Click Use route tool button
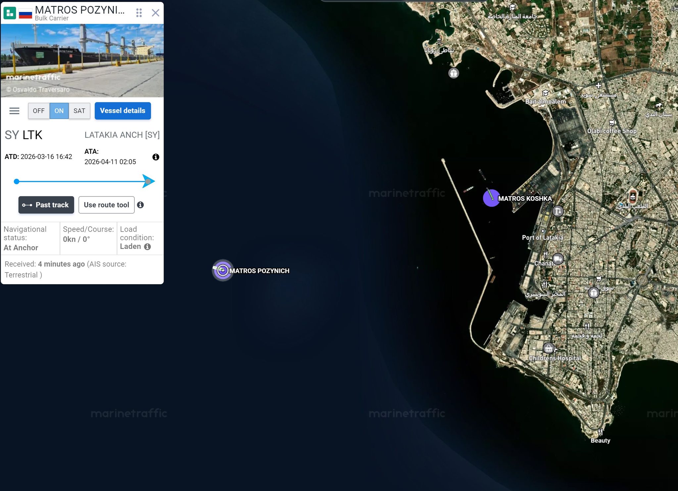The width and height of the screenshot is (678, 491). [x=106, y=205]
